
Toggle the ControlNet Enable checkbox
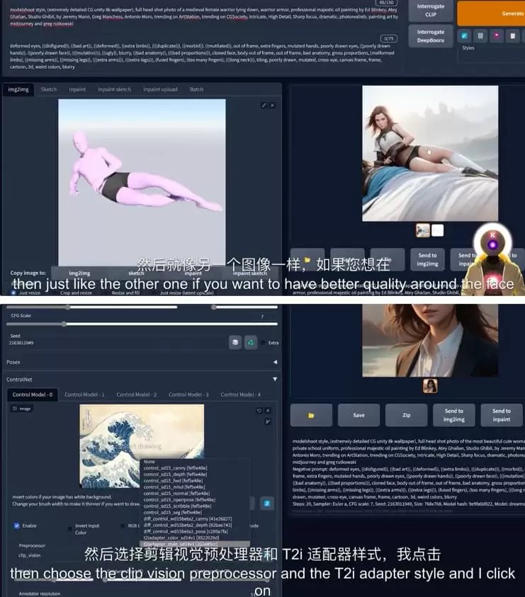click(17, 525)
